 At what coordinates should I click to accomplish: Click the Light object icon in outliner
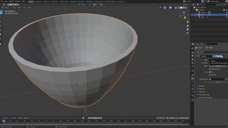199,17
